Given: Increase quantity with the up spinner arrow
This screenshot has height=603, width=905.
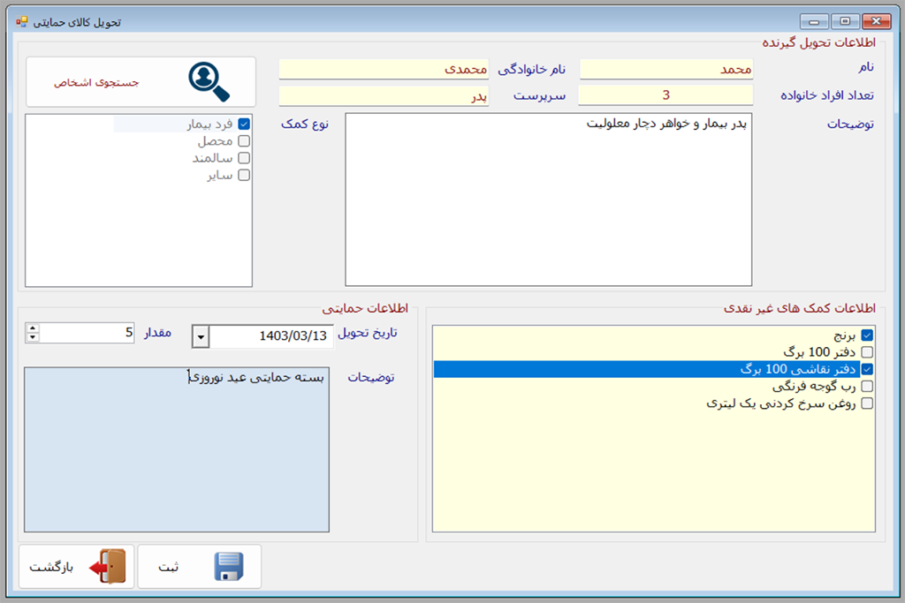Looking at the screenshot, I should click(34, 328).
